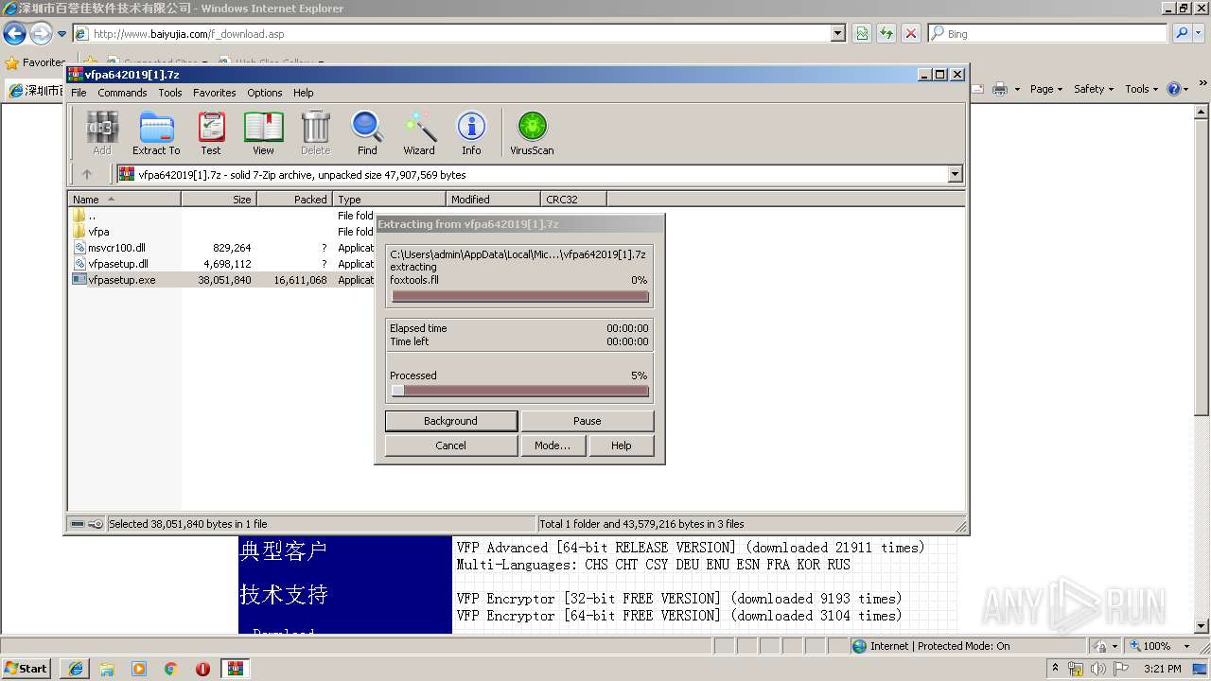The image size is (1211, 681).
Task: Sort by Packed column header
Action: tap(294, 200)
